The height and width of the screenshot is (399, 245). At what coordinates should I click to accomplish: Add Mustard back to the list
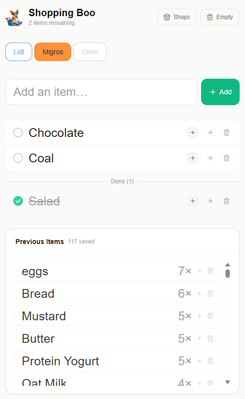(x=200, y=316)
